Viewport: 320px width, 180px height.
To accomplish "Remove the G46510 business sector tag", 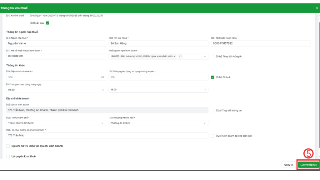I will 175,56.
